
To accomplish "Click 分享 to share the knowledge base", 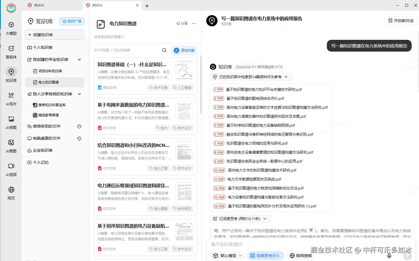I will 182,24.
